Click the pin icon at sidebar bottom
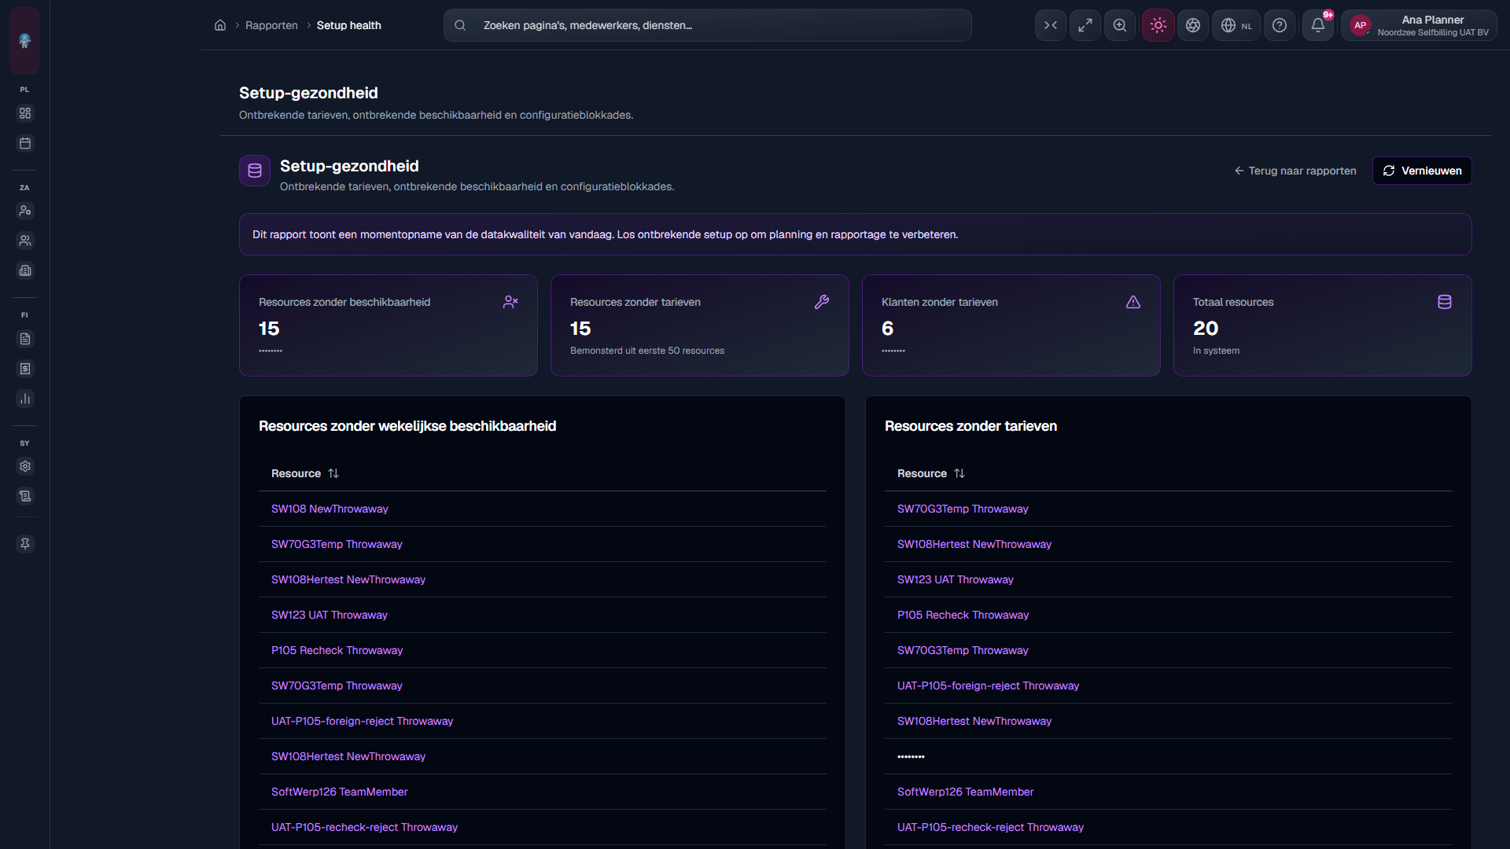The image size is (1510, 849). click(25, 544)
